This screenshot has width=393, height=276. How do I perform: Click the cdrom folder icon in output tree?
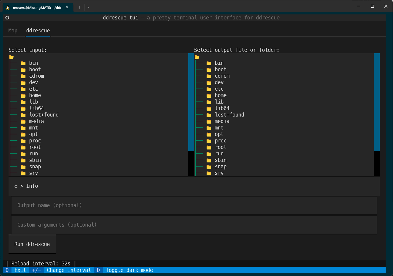click(x=209, y=76)
